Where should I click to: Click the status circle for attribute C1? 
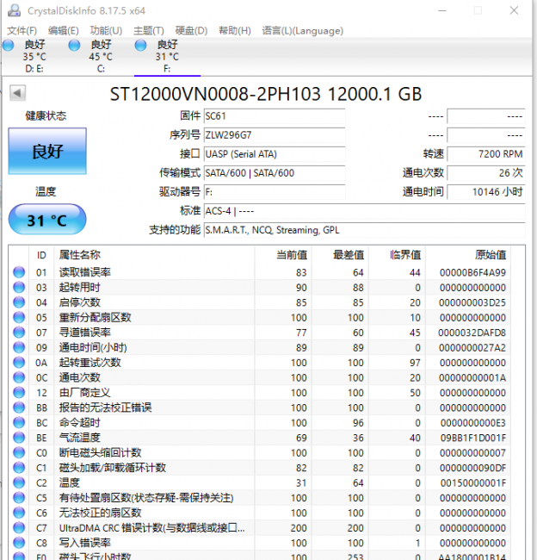click(19, 468)
